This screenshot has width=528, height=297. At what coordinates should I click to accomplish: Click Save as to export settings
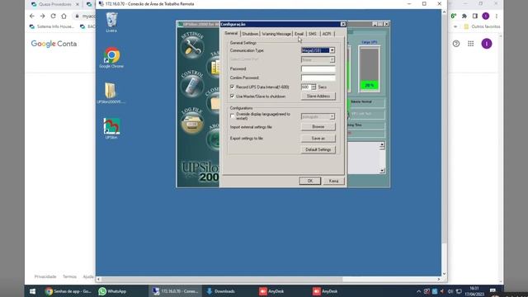click(318, 139)
